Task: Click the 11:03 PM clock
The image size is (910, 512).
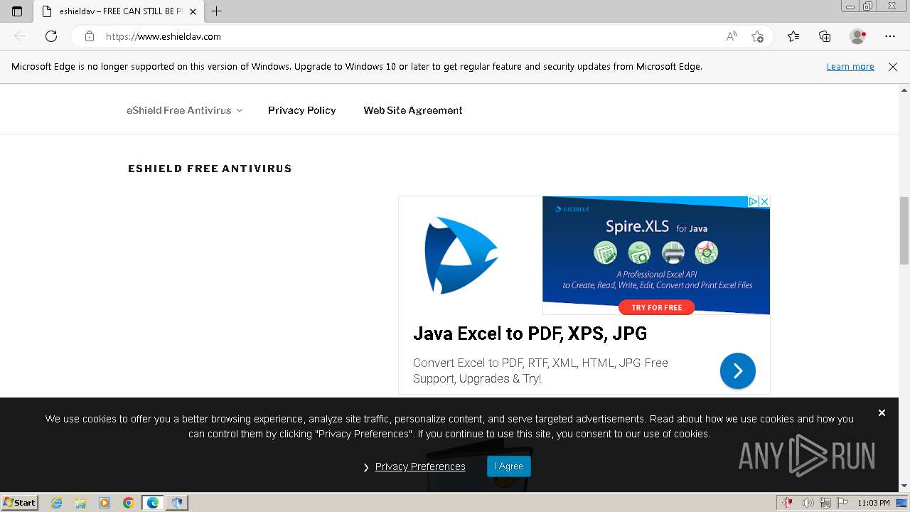Action: click(x=874, y=503)
